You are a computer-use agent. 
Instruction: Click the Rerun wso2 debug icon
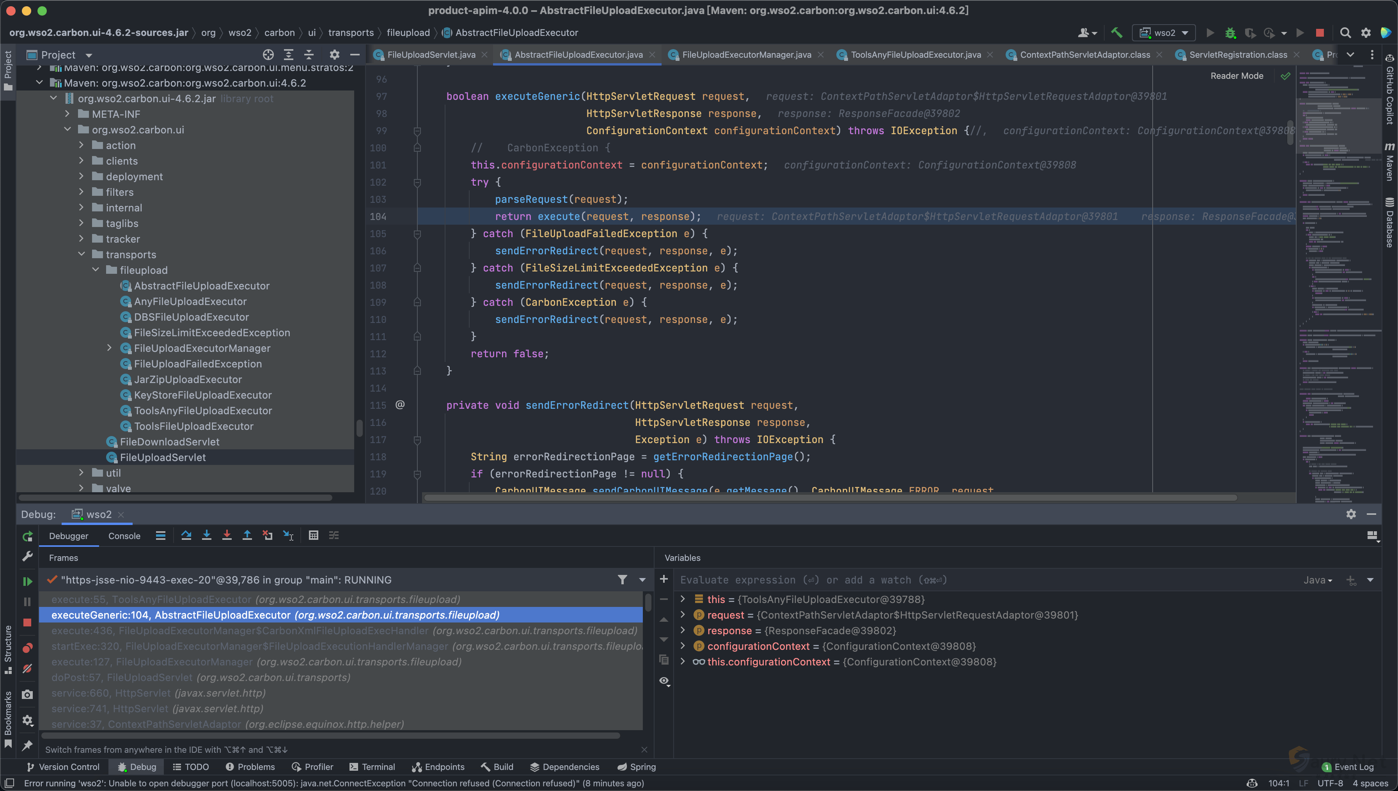point(27,537)
